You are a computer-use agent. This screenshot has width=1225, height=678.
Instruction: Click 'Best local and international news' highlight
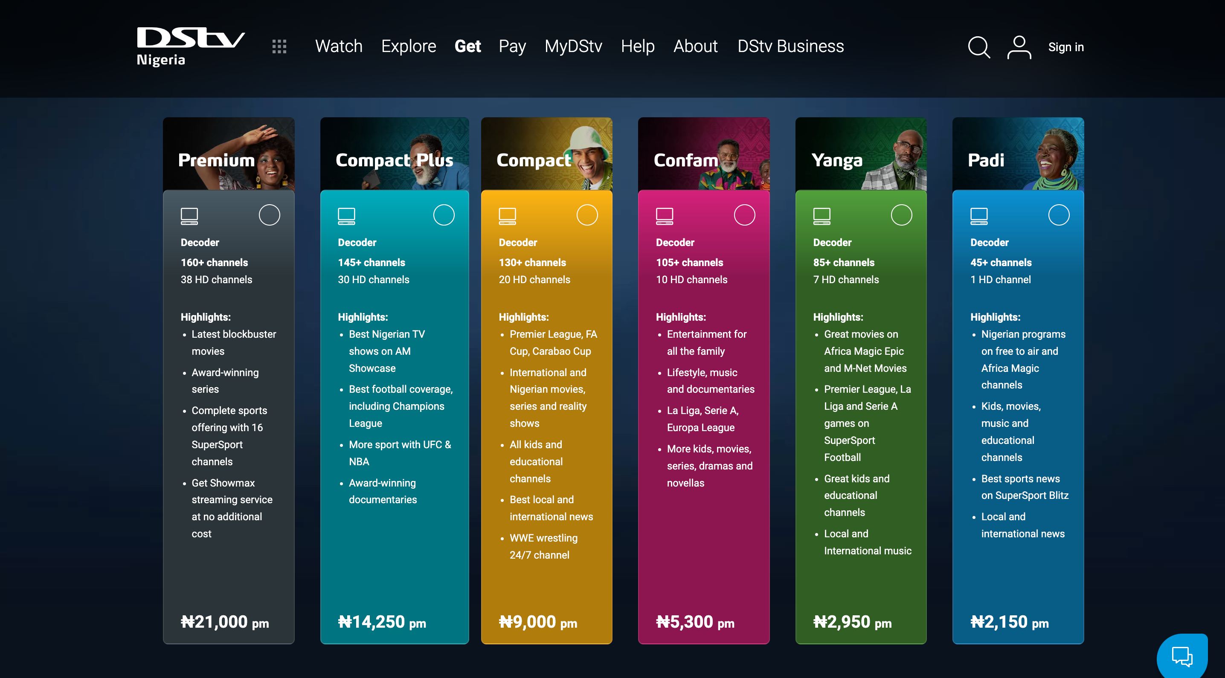pos(551,508)
